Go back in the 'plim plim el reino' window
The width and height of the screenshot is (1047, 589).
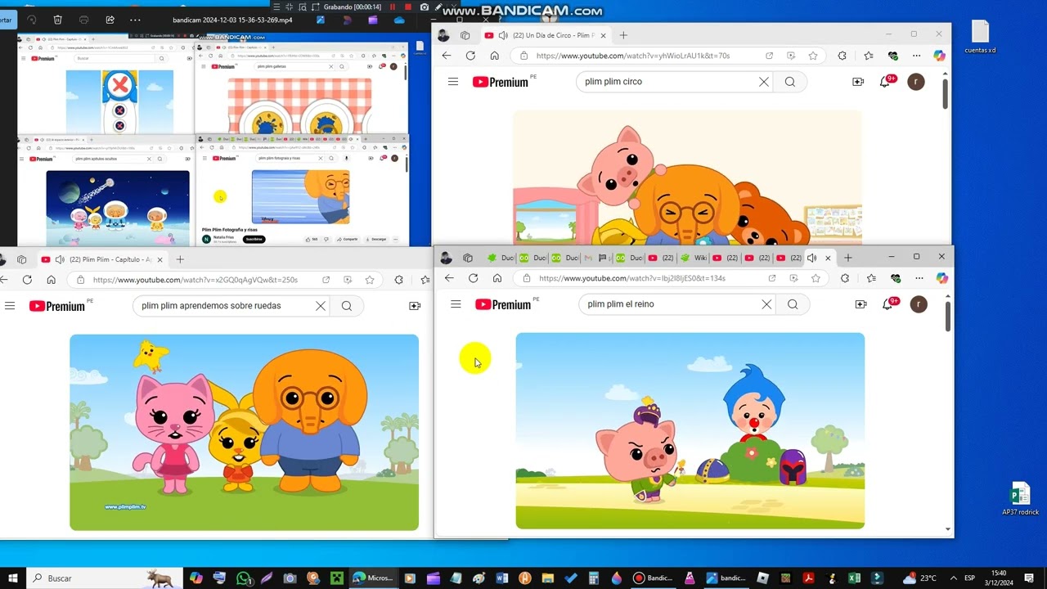tap(449, 278)
